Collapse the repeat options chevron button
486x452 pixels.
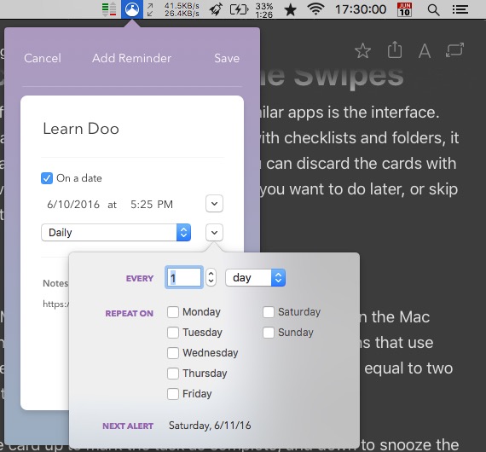(215, 233)
